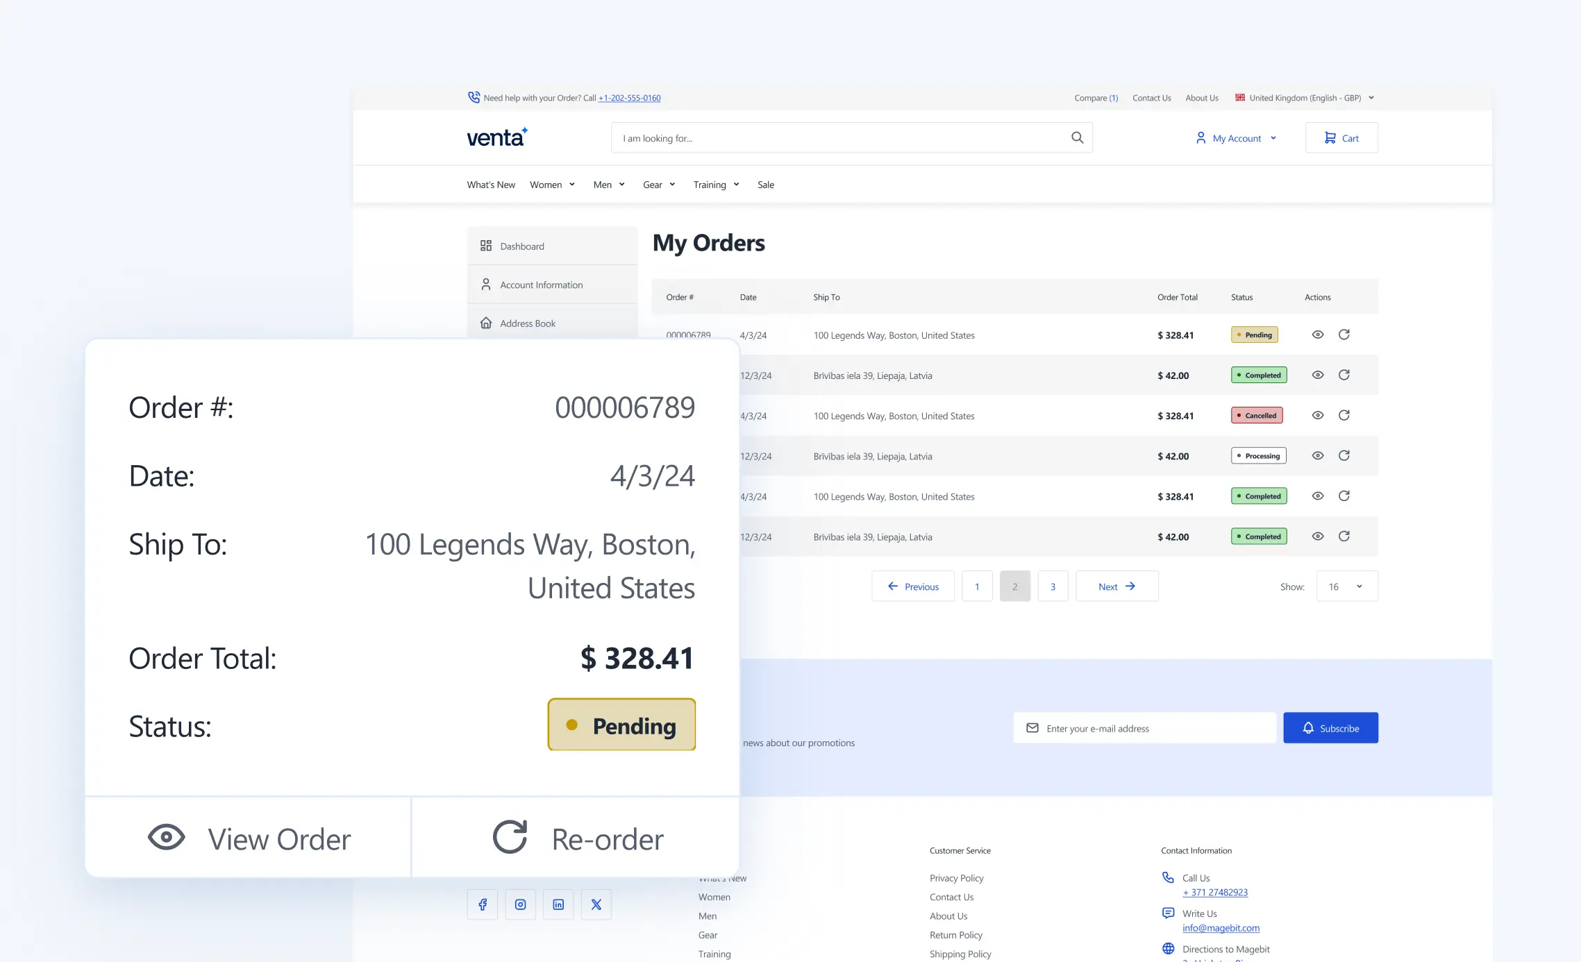Select Account Information in sidebar
The width and height of the screenshot is (1581, 962).
click(x=541, y=285)
